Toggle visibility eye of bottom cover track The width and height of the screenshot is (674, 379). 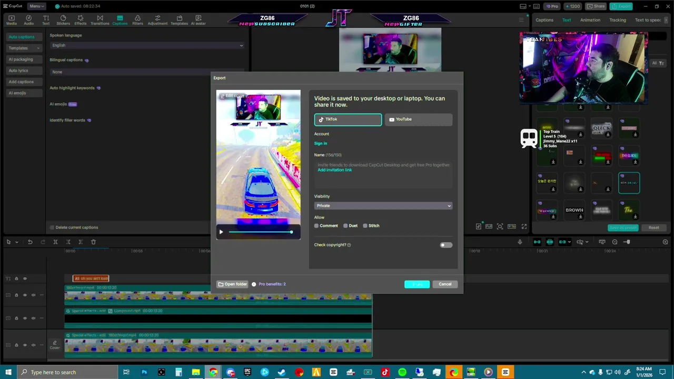25,345
